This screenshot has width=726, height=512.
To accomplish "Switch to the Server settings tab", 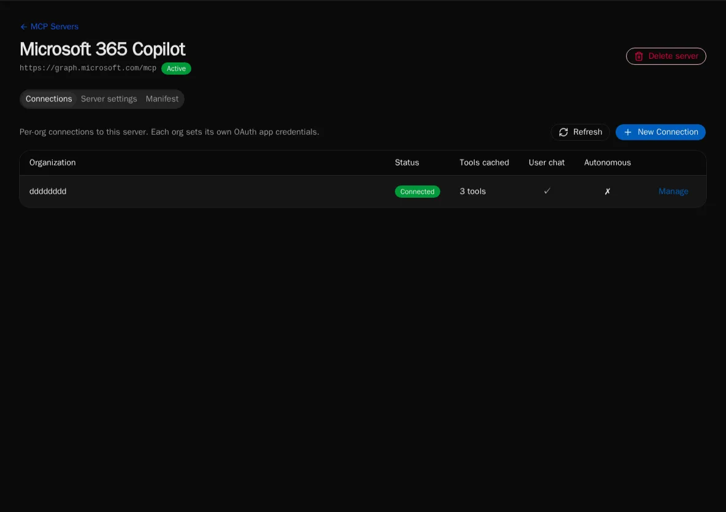I will pyautogui.click(x=109, y=99).
